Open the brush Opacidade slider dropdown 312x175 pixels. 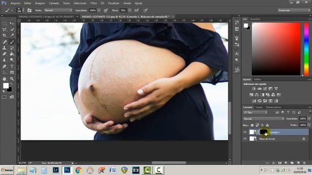[99, 10]
